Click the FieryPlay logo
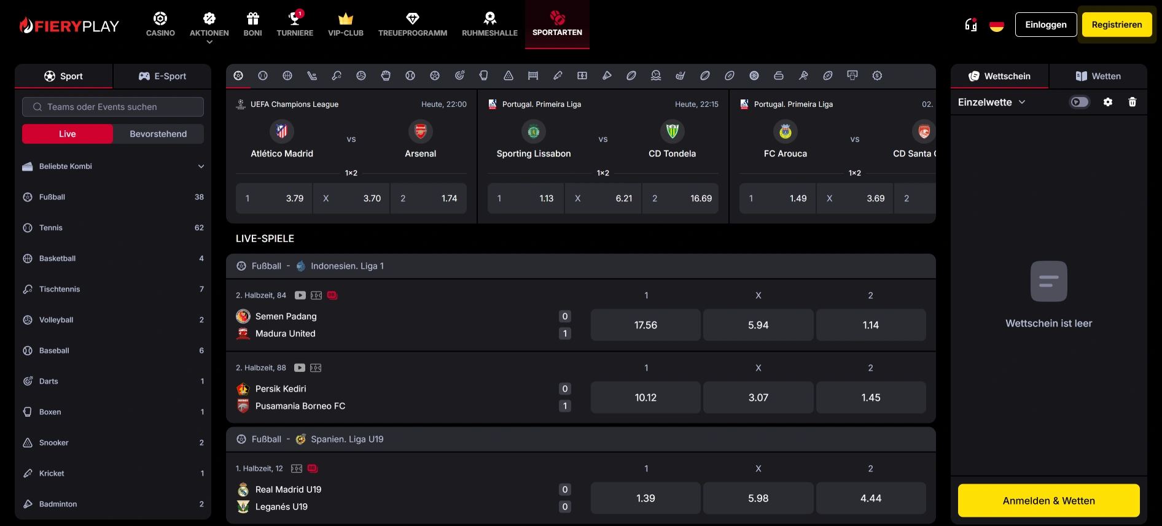This screenshot has width=1162, height=526. (x=69, y=26)
